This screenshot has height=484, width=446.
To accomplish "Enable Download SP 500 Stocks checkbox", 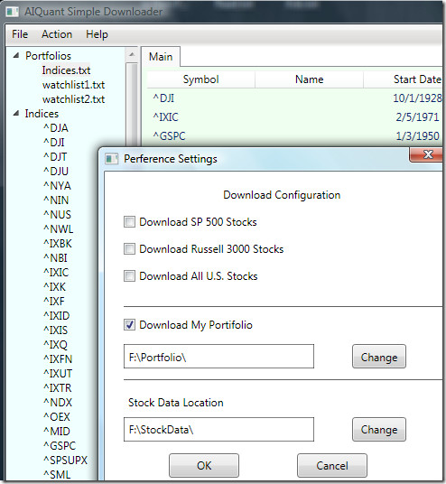I will 129,221.
